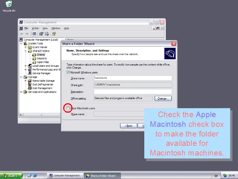Expand the Event Viewer tree node
The height and width of the screenshot is (179, 238).
pyautogui.click(x=26, y=47)
